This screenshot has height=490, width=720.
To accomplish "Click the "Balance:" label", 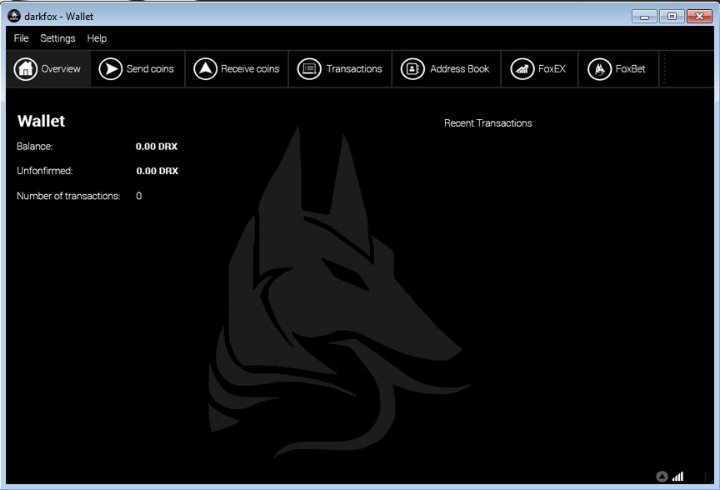I will point(34,147).
